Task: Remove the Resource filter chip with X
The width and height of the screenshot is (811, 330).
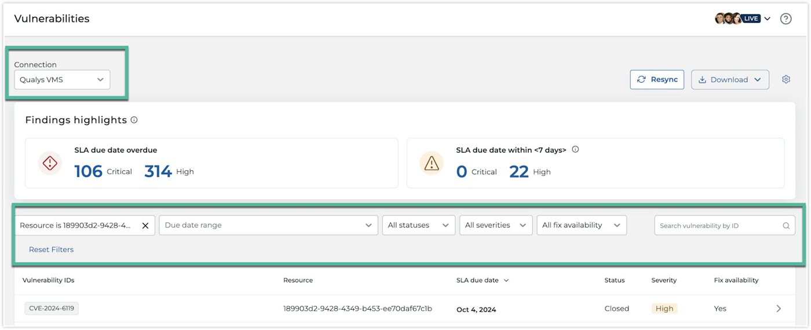Action: pyautogui.click(x=145, y=225)
